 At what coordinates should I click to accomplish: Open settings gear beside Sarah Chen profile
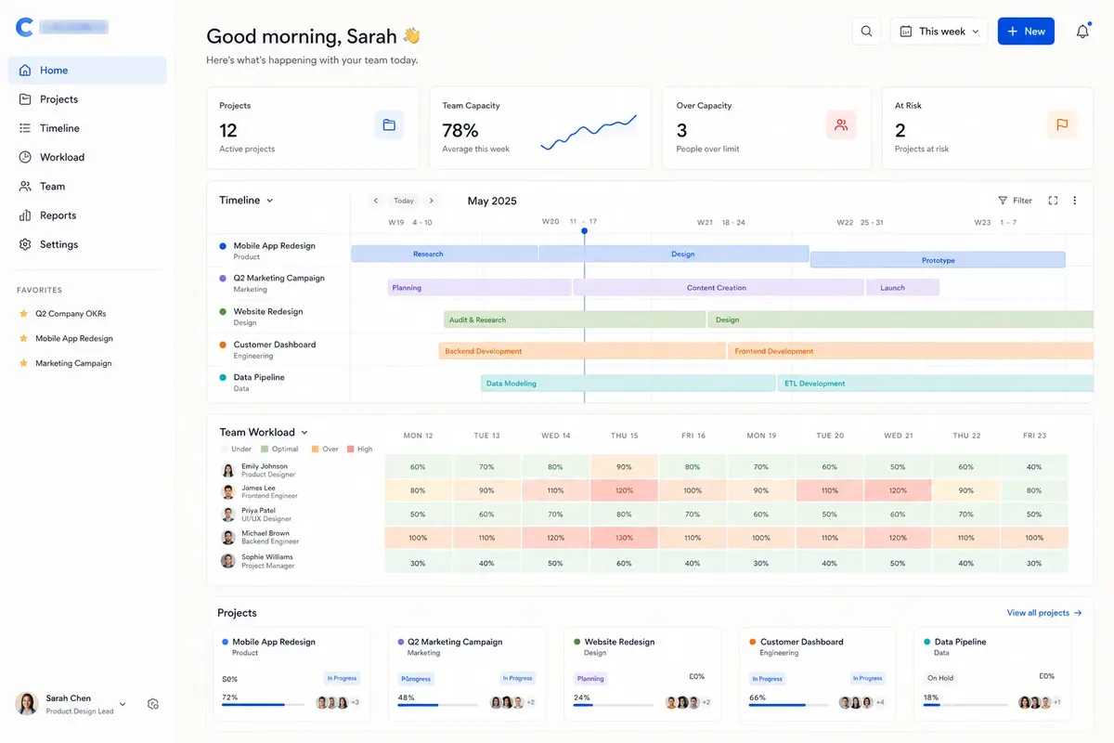(153, 704)
